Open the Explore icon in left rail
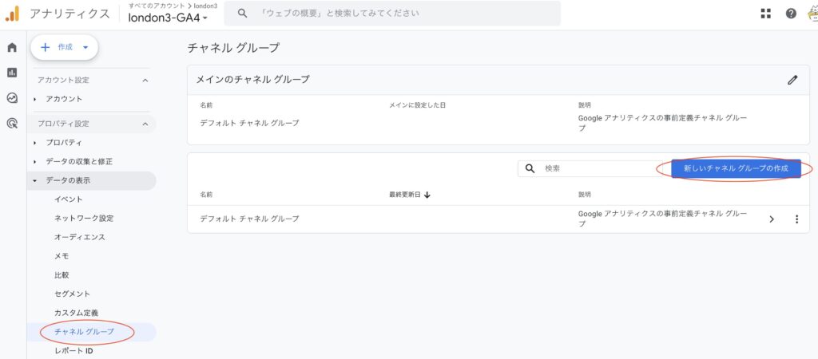 coord(12,98)
